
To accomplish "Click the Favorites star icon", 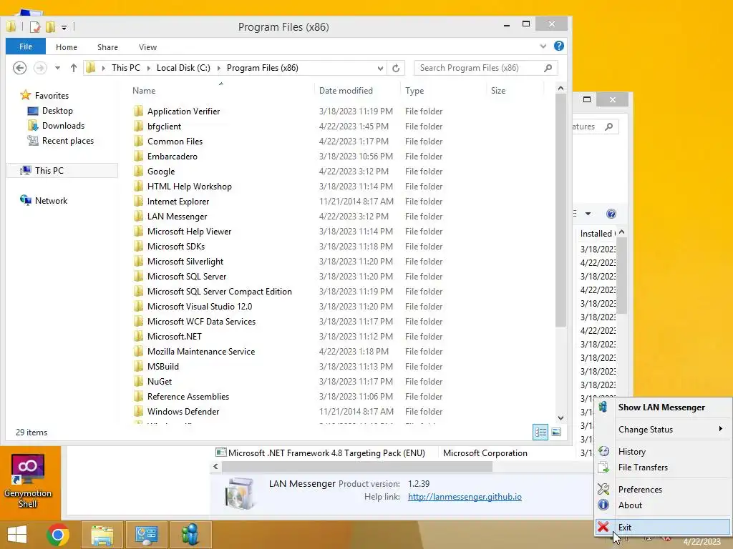I will point(25,95).
